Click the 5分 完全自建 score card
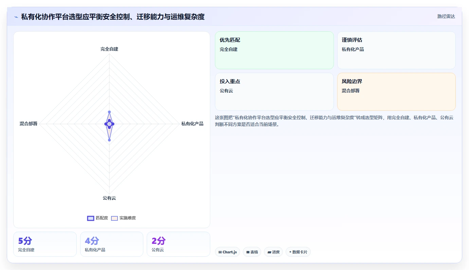The height and width of the screenshot is (270, 469). [x=45, y=244]
